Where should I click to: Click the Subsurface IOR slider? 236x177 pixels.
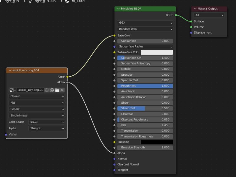145,58
